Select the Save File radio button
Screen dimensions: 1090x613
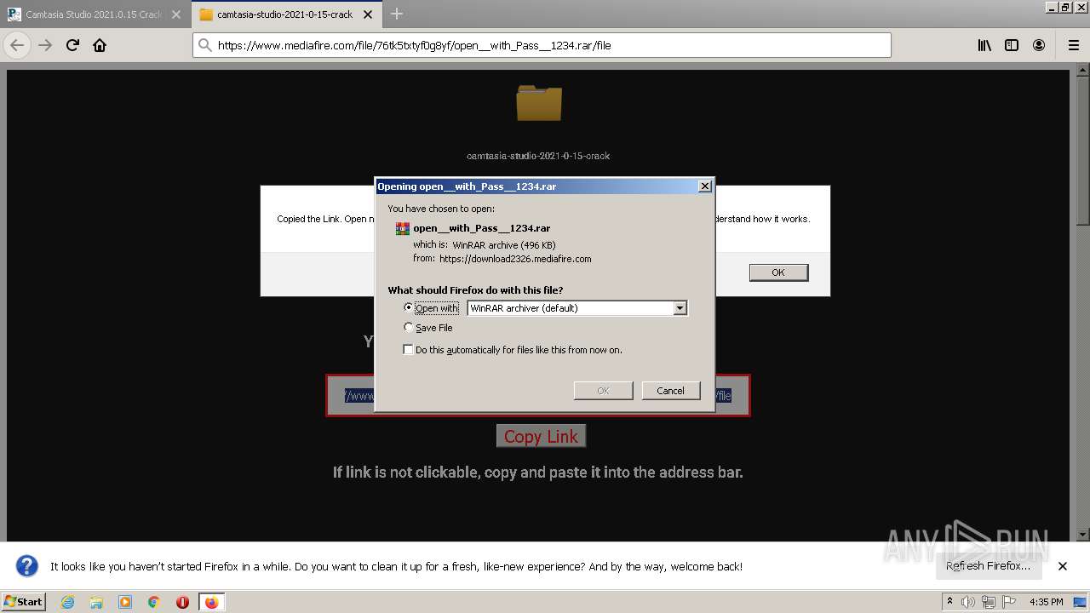coord(409,327)
